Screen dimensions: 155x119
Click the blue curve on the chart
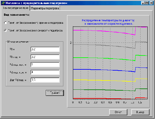click(x=102, y=70)
